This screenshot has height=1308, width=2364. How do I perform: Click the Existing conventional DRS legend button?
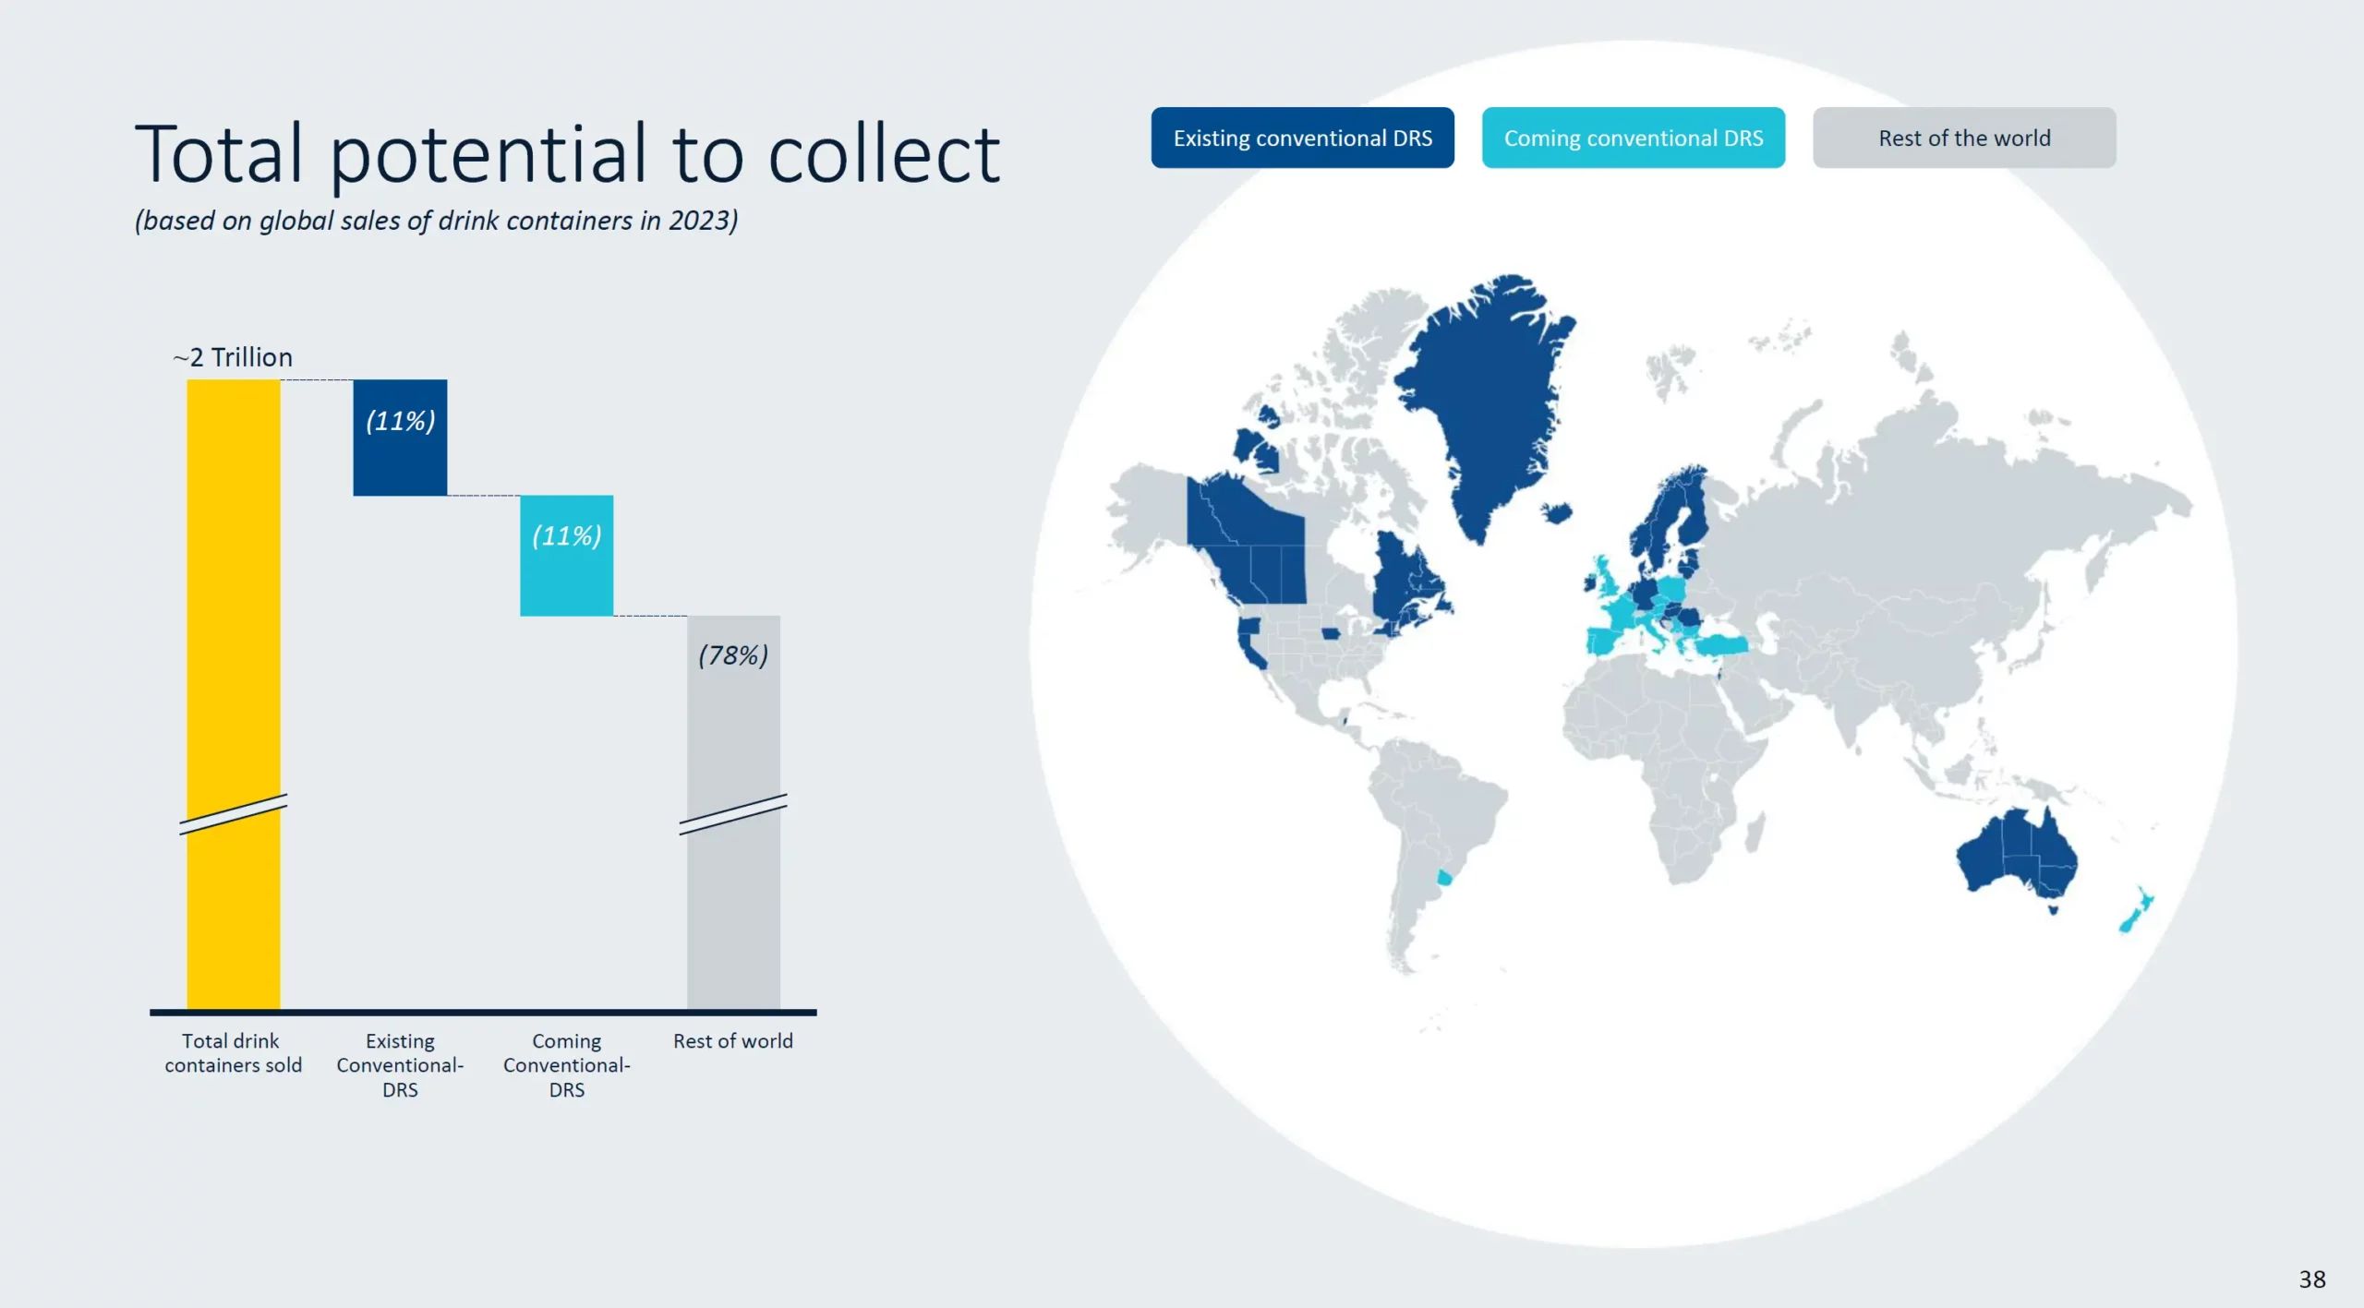click(1302, 138)
